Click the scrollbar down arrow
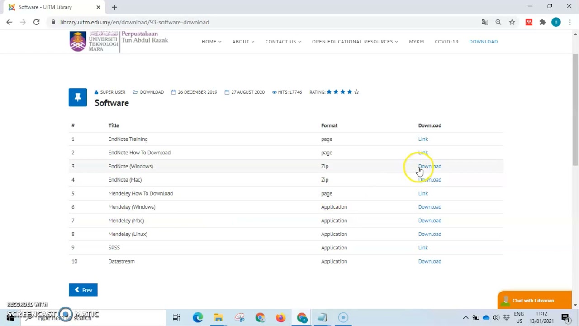The image size is (579, 326). (x=575, y=305)
